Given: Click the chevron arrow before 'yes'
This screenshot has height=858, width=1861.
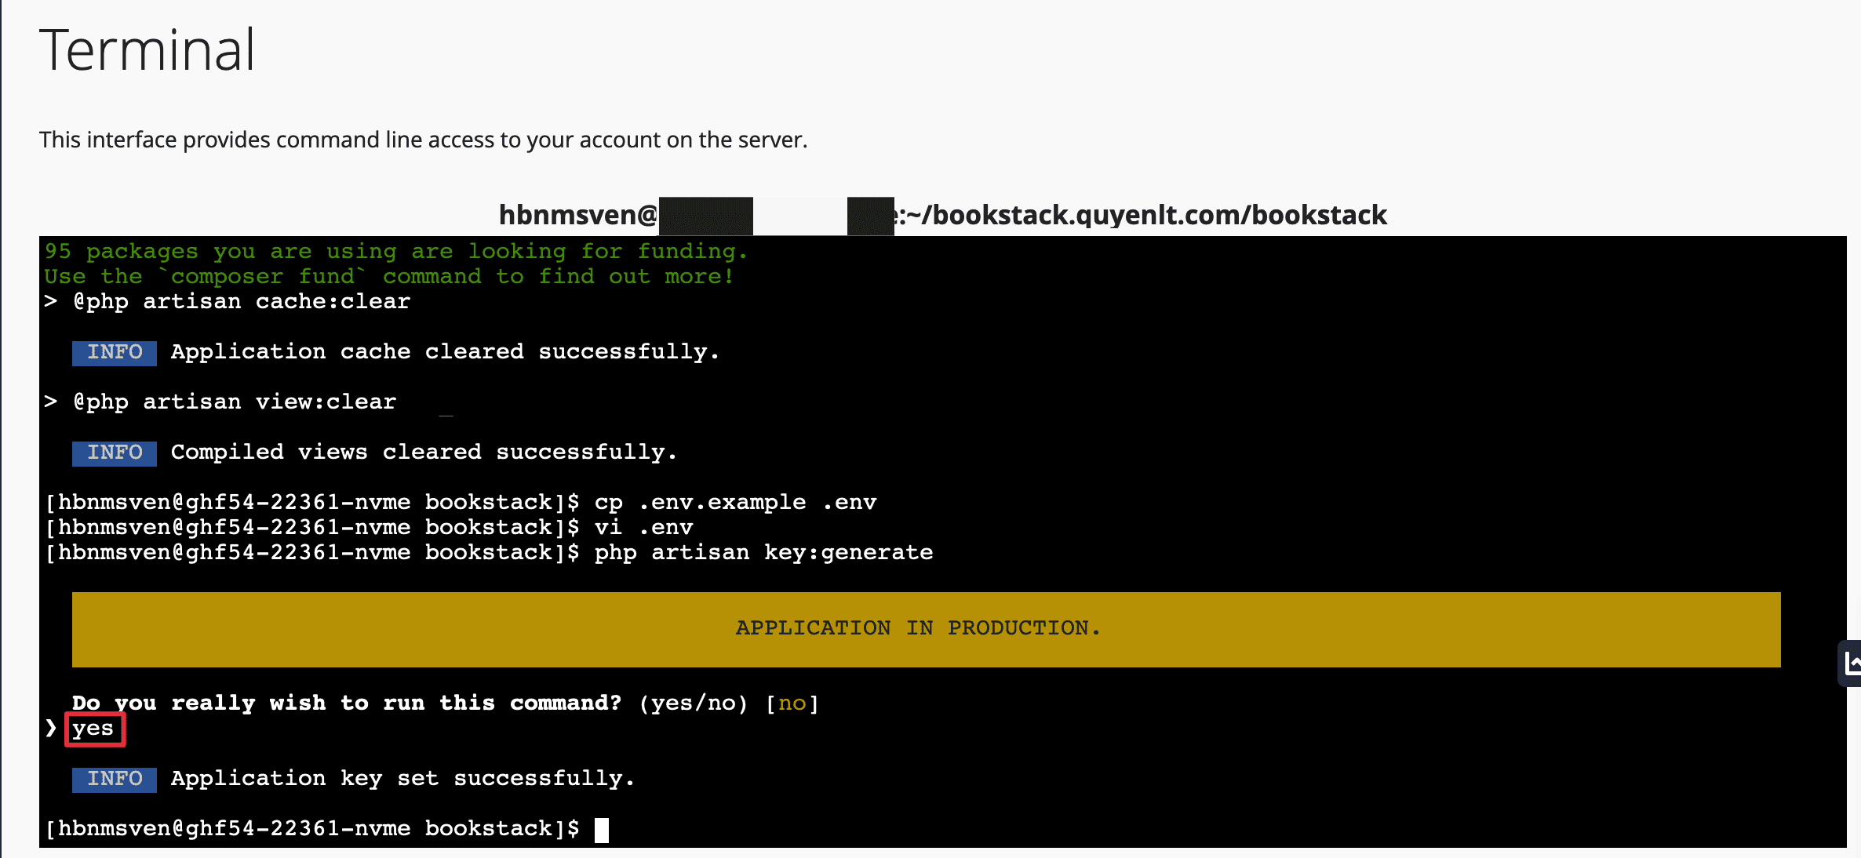Looking at the screenshot, I should 52,729.
